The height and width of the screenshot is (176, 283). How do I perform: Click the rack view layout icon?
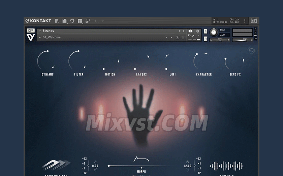(80, 21)
